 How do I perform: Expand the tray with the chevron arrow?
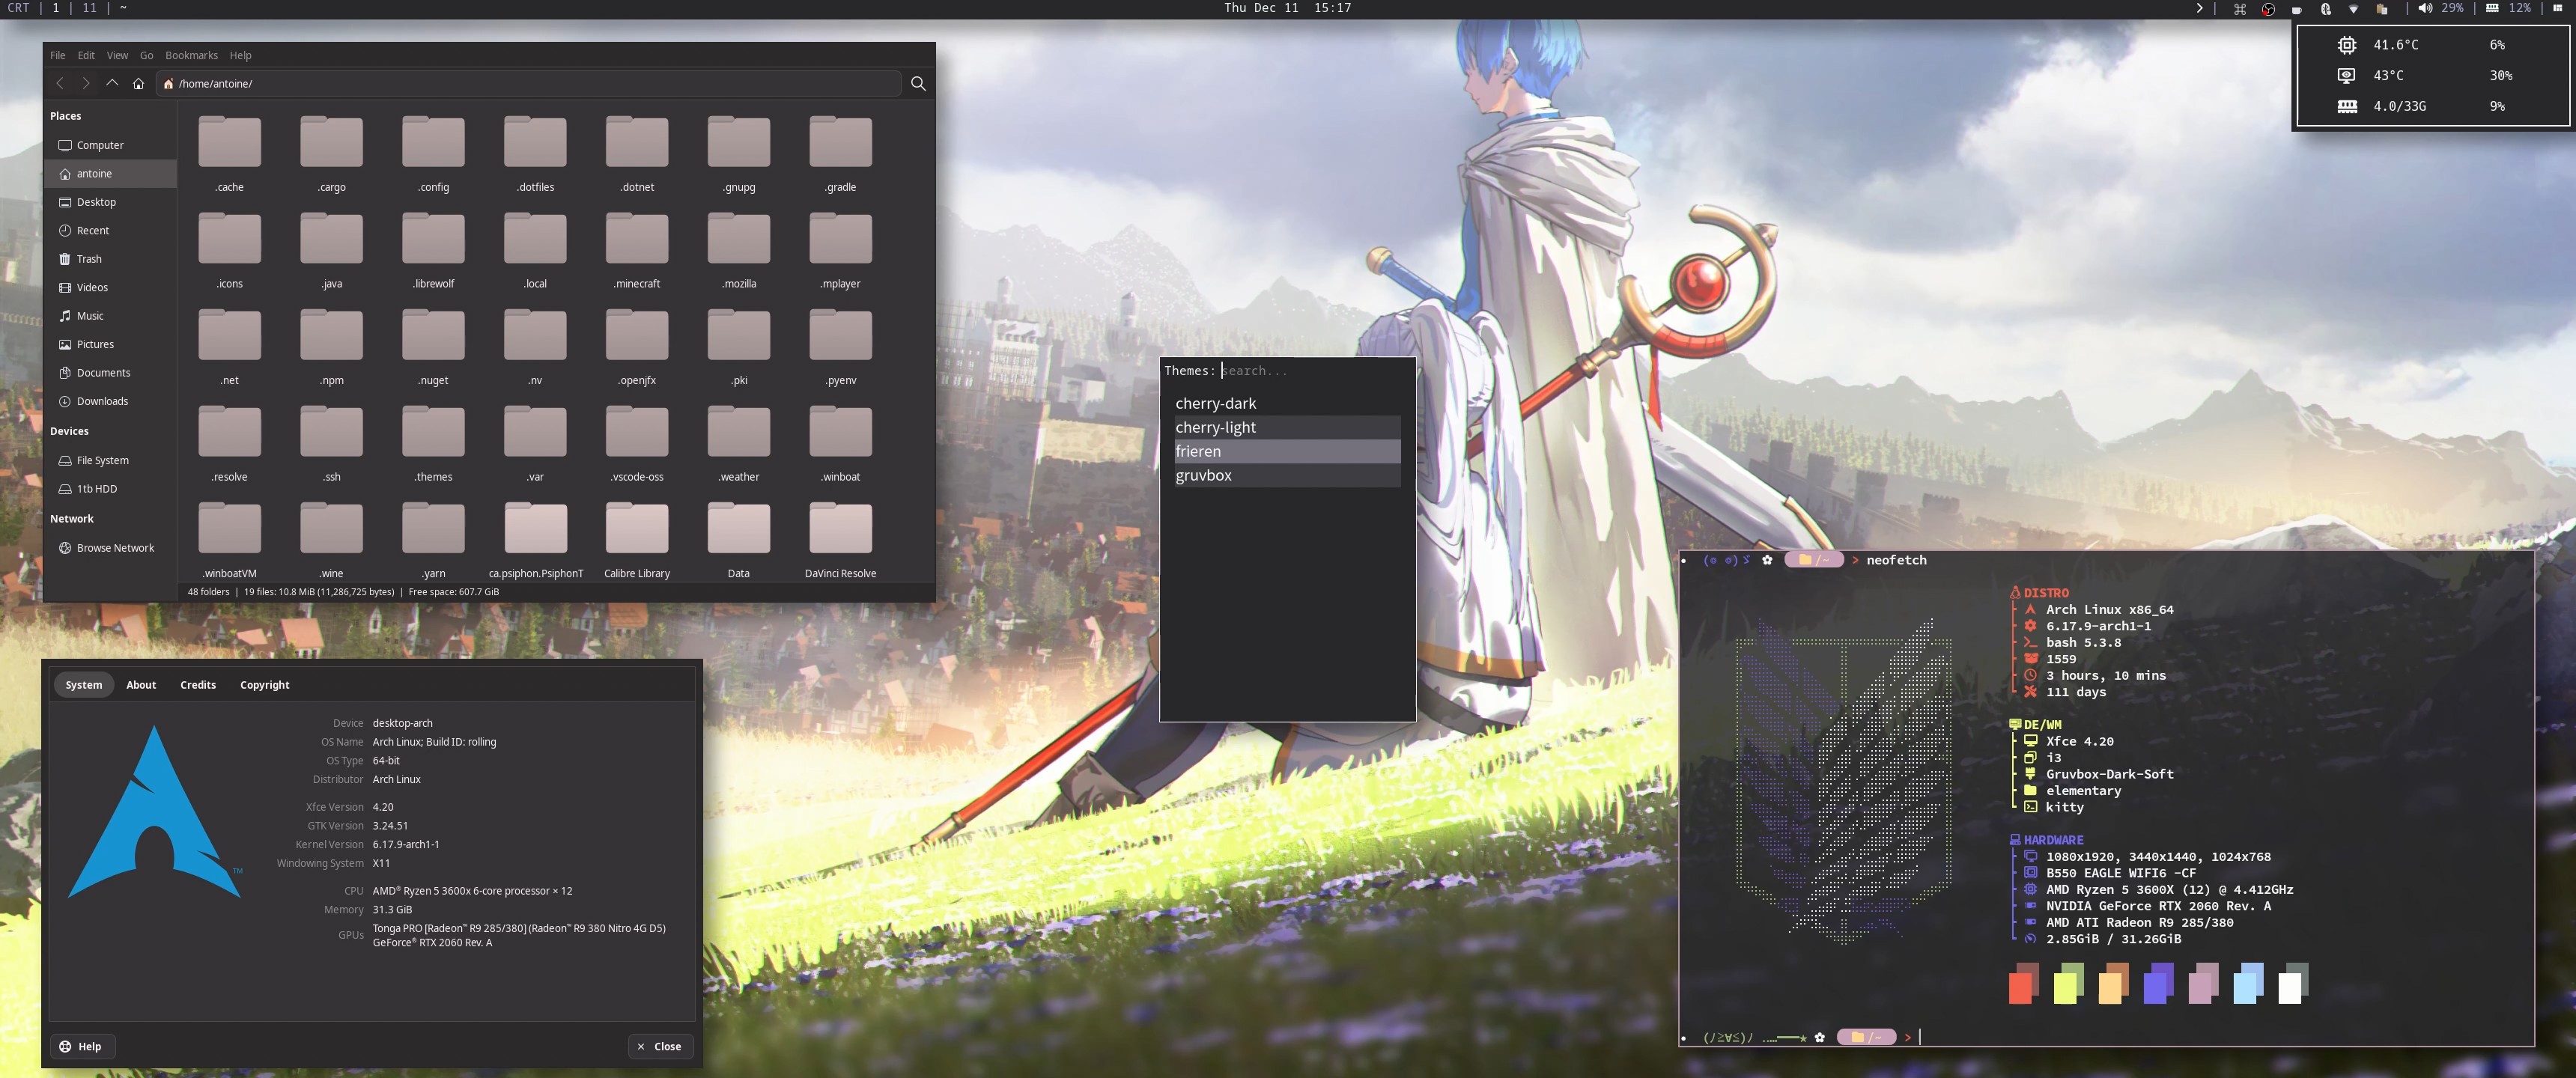click(x=2199, y=8)
